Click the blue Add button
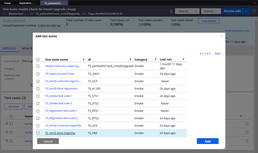258x153 pixels. (208, 141)
